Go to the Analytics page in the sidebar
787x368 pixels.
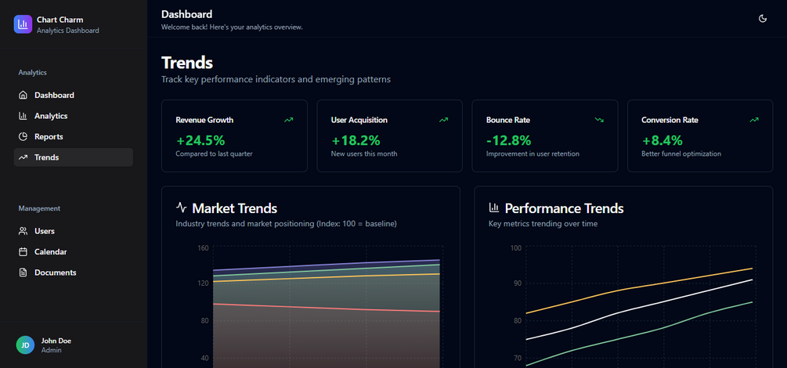click(74, 116)
